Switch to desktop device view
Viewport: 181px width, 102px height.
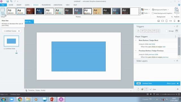159,21
